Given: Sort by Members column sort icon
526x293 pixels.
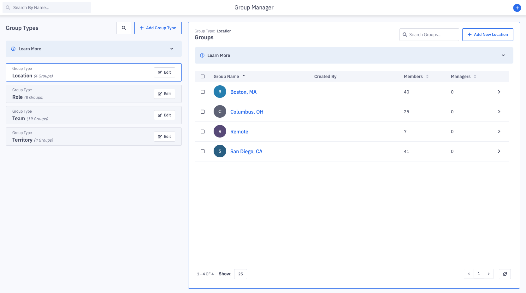Looking at the screenshot, I should coord(427,76).
